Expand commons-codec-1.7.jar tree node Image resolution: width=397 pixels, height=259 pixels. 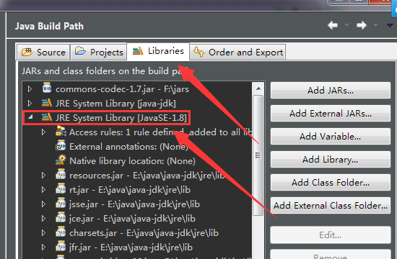pyautogui.click(x=30, y=89)
